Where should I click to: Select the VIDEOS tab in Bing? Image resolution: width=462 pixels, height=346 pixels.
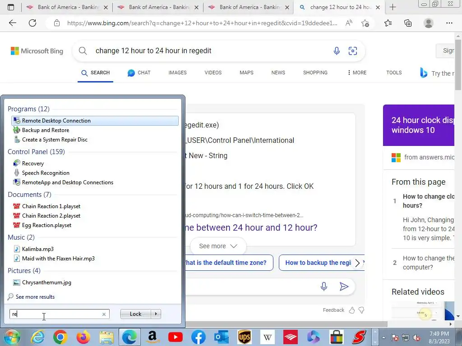213,73
